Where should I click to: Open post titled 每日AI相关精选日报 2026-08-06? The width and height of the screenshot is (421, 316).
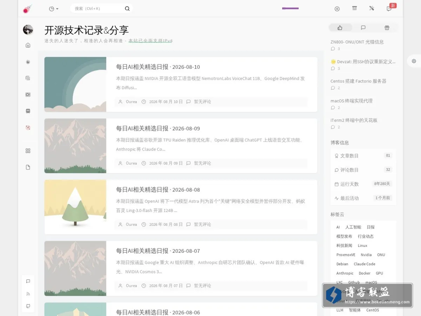coord(158,312)
